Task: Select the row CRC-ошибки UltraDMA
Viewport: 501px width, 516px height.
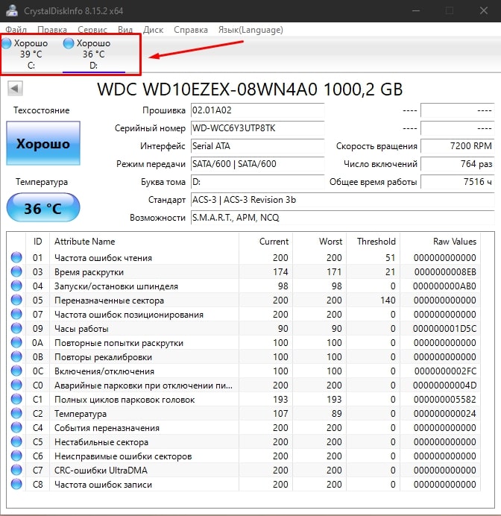Action: click(244, 470)
